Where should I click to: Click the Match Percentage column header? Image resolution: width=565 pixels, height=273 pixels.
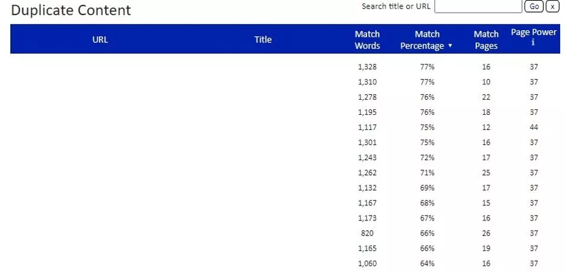click(423, 40)
